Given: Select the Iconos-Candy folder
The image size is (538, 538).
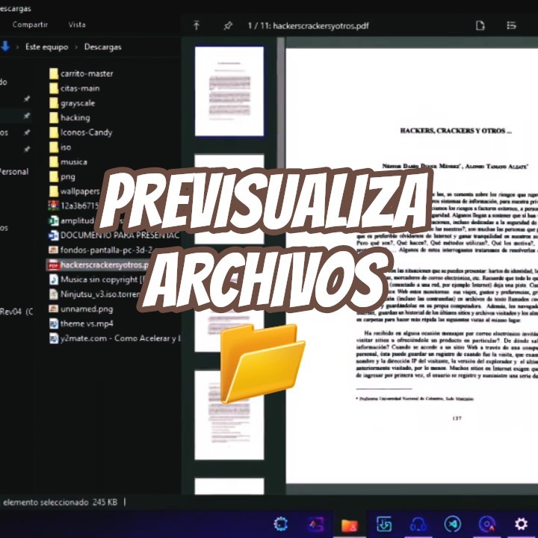Looking at the screenshot, I should click(x=81, y=132).
